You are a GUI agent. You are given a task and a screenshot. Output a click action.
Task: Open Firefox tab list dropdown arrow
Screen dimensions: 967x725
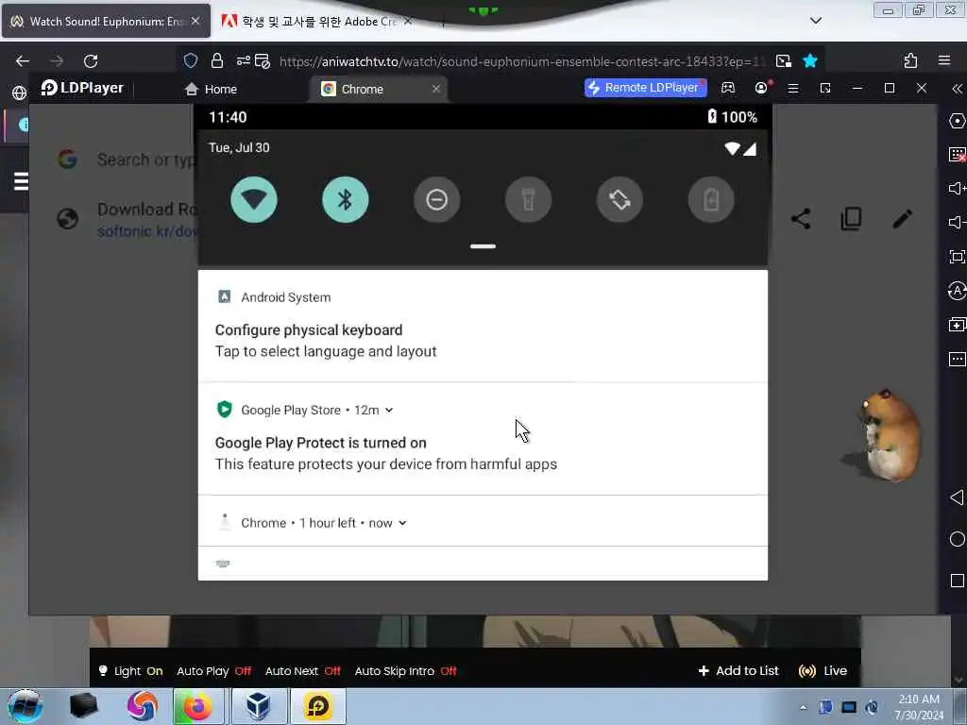815,21
